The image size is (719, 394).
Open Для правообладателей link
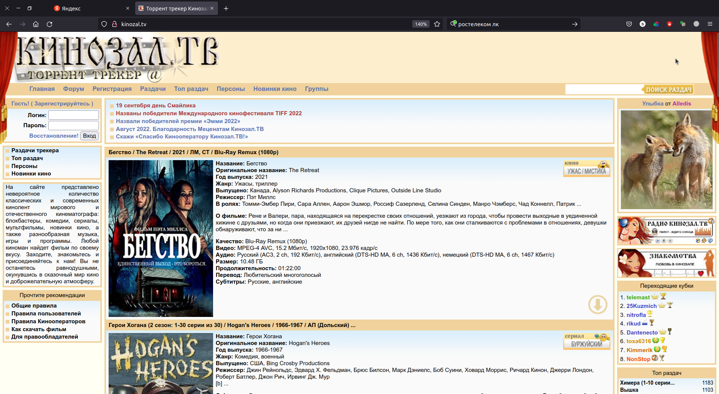(x=45, y=337)
